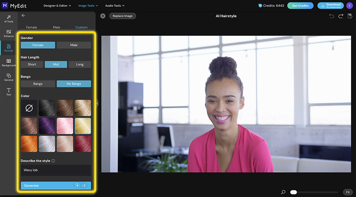Pick the orange hair color swatch
356x197 pixels.
click(29, 144)
